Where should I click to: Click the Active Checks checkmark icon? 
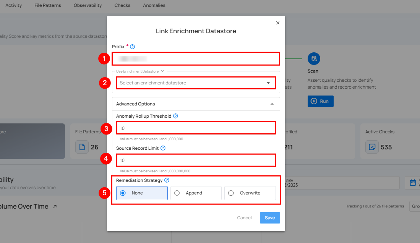point(372,147)
